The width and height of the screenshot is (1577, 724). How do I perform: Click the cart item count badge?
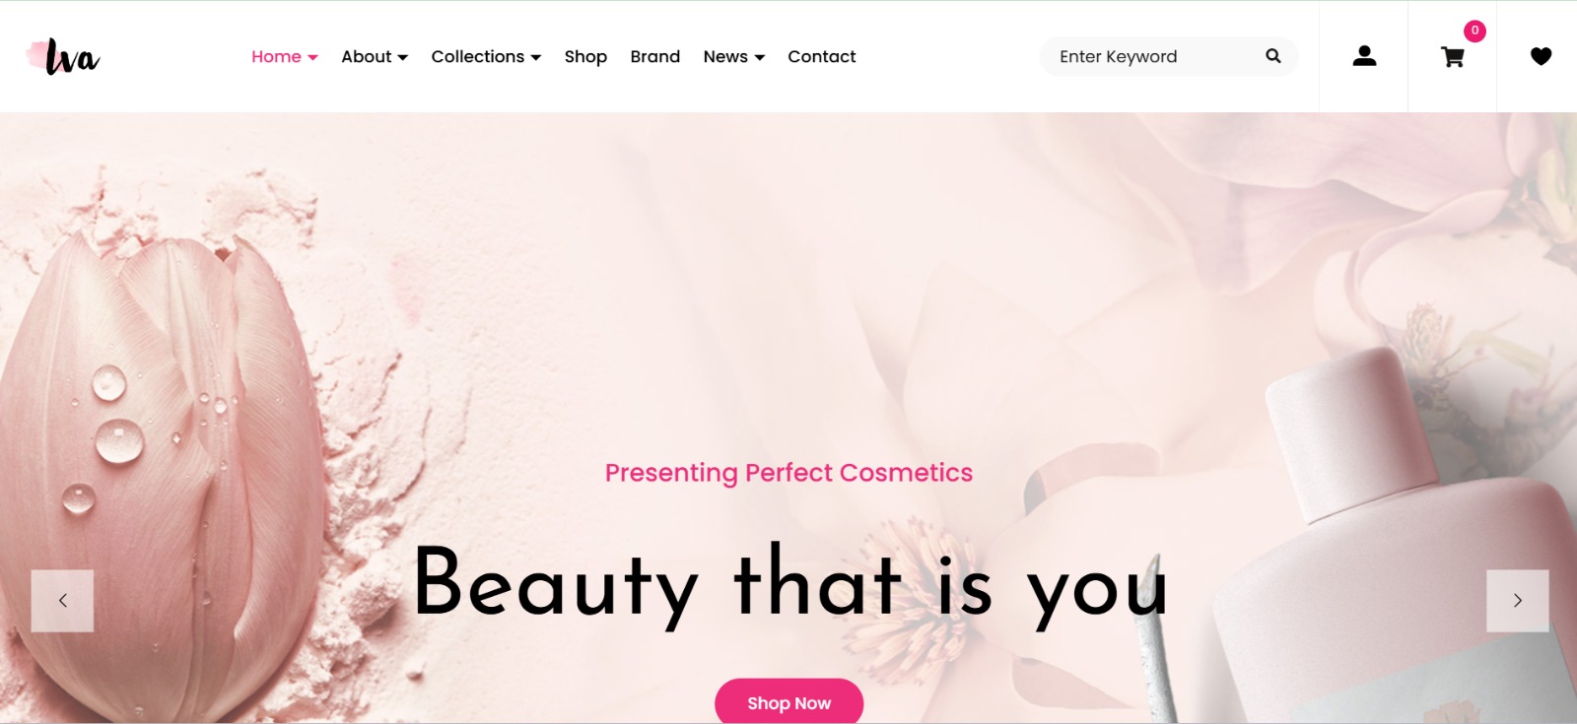(1474, 31)
